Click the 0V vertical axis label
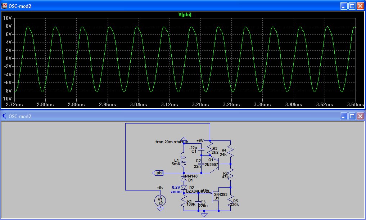Viewport: 366px width, 220px height. (x=8, y=58)
